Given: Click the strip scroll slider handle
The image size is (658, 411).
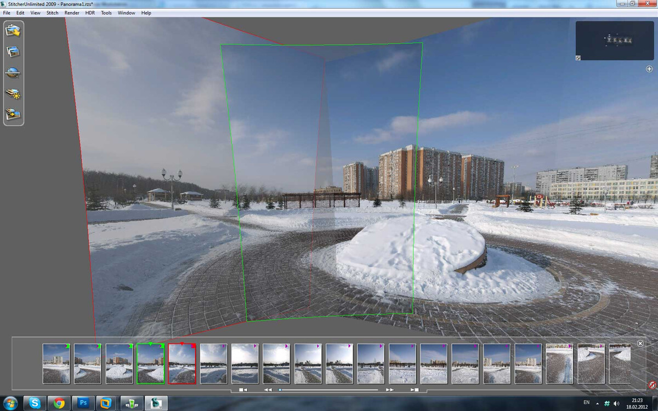Looking at the screenshot, I should tap(280, 390).
